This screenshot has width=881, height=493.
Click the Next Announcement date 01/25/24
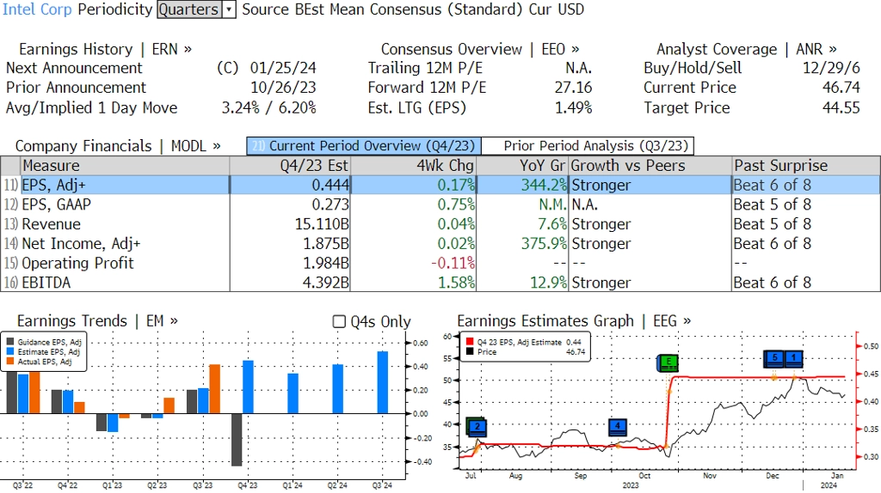[x=283, y=68]
